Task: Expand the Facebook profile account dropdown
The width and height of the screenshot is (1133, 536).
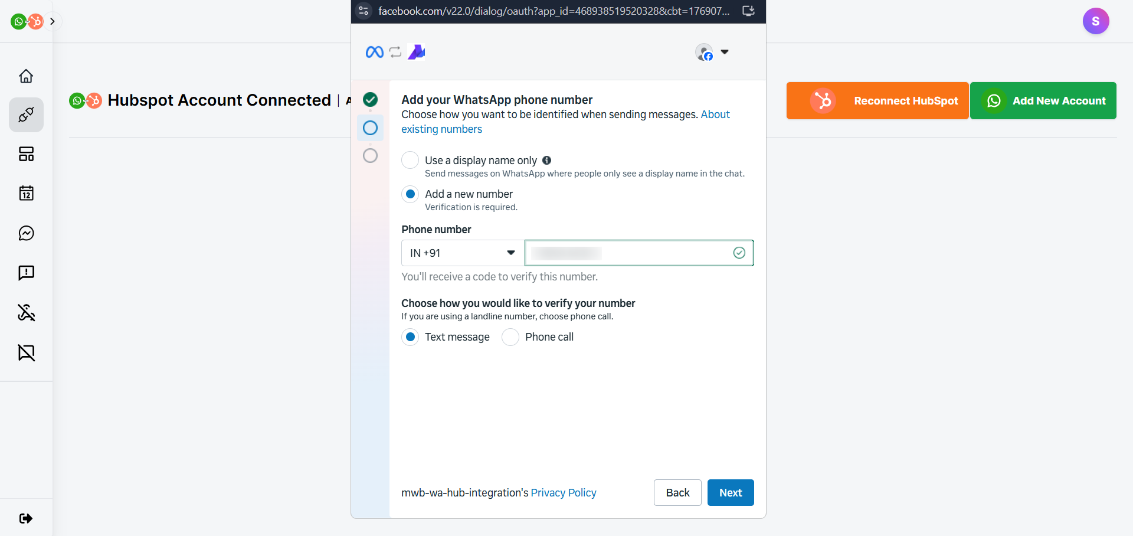Action: [x=712, y=53]
